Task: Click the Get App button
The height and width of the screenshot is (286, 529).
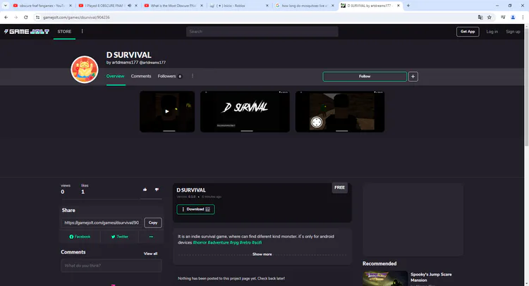Action: click(x=468, y=32)
